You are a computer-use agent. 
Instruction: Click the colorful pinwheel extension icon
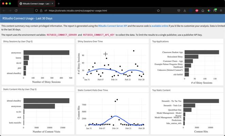point(209,11)
